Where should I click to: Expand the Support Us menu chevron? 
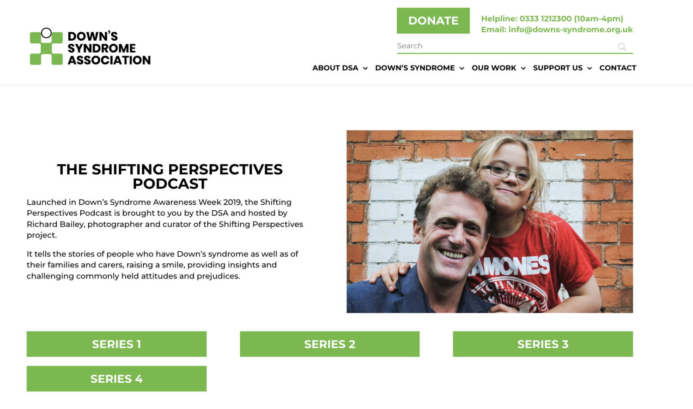[x=590, y=68]
